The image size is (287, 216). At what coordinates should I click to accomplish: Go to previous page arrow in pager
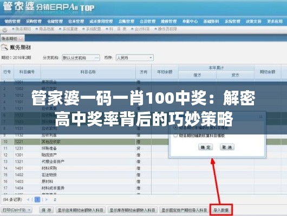coord(28,200)
